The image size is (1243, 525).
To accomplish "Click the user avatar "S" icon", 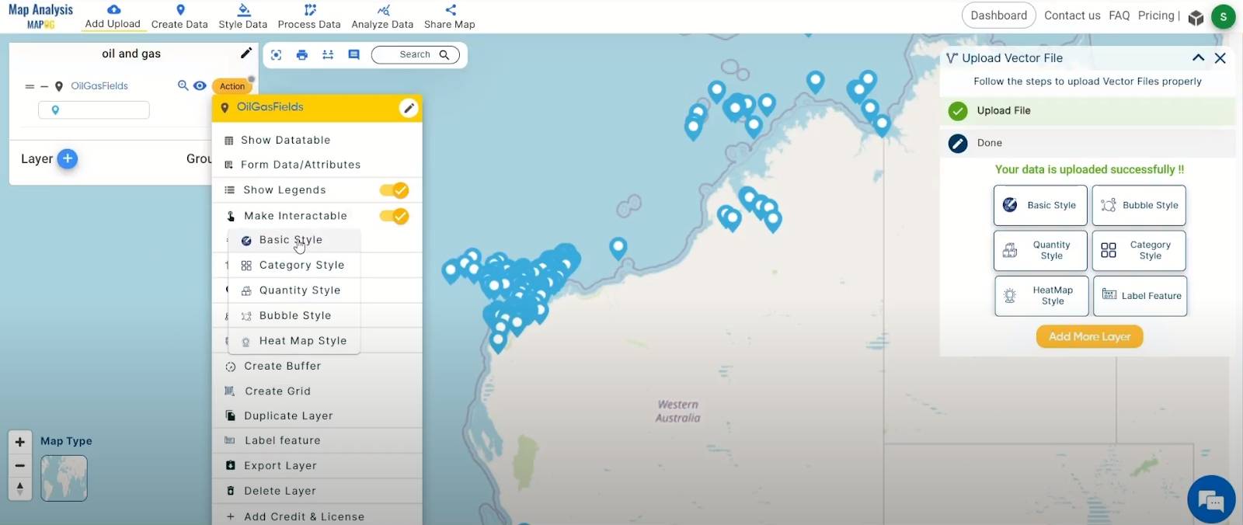I will point(1224,16).
